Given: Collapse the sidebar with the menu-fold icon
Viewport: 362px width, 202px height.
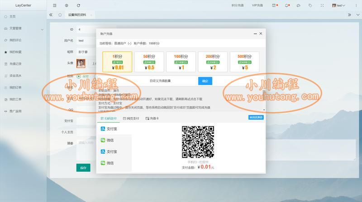Looking at the screenshot, I should pos(54,5).
